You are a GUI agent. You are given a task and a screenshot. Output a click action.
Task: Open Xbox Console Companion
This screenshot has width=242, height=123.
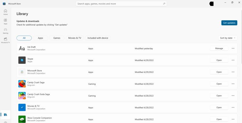pos(219,119)
